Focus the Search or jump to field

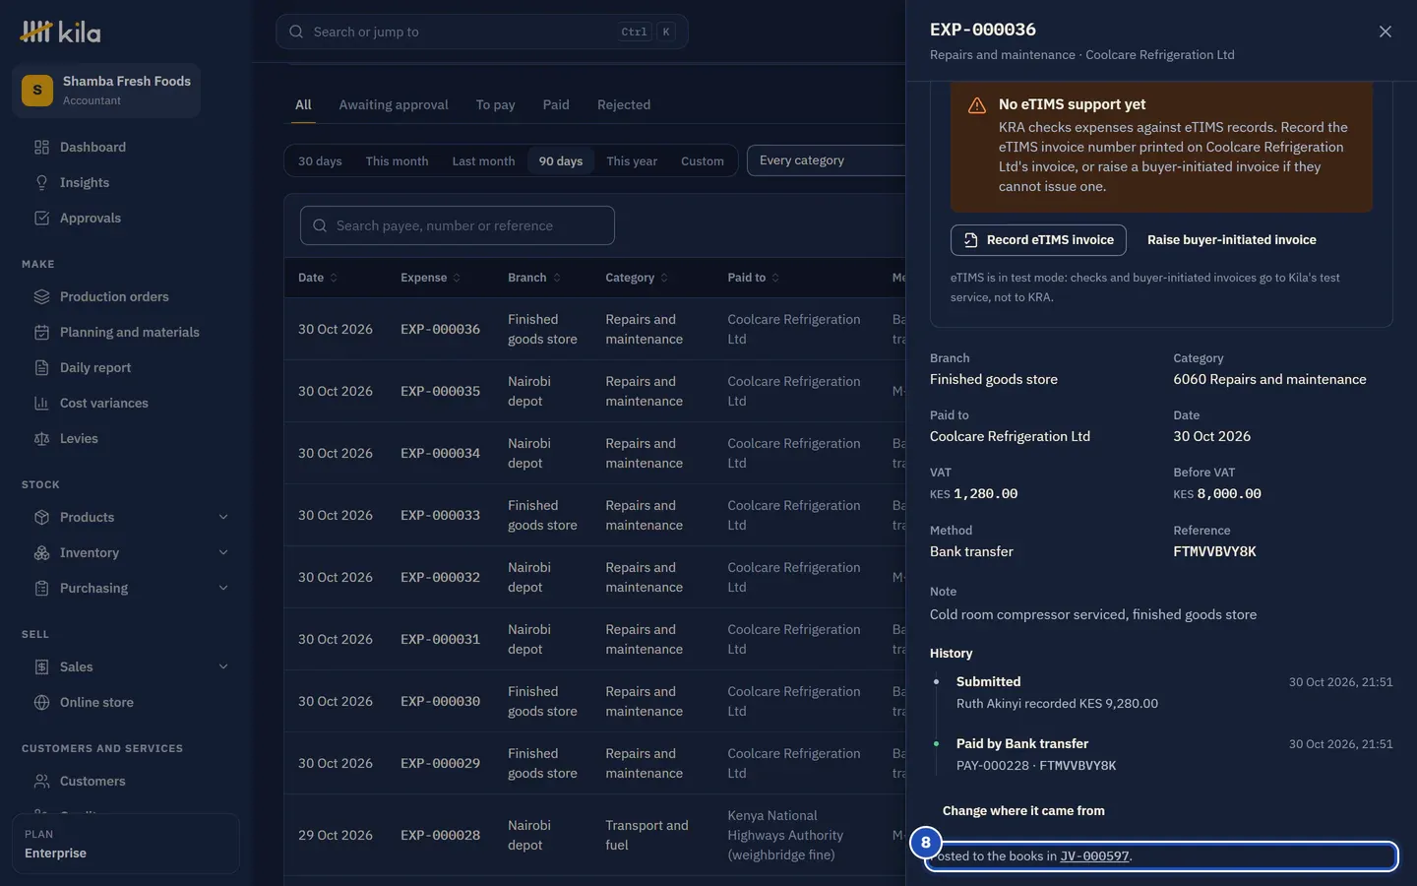[x=482, y=32]
